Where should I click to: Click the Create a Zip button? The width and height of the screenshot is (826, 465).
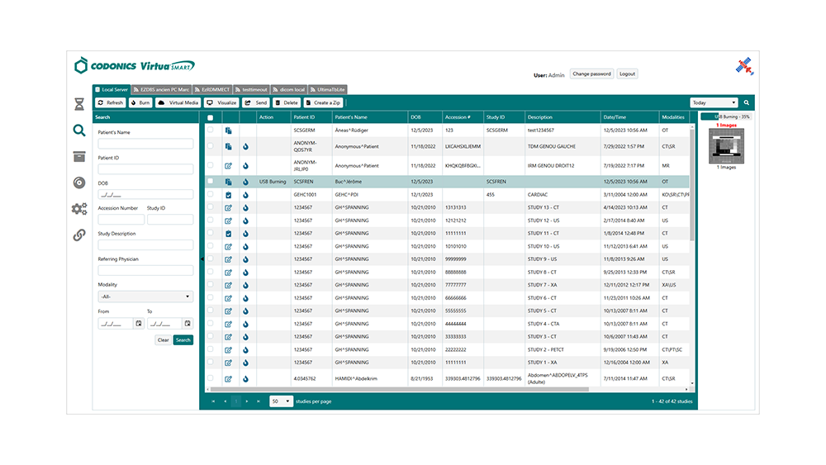(x=325, y=103)
